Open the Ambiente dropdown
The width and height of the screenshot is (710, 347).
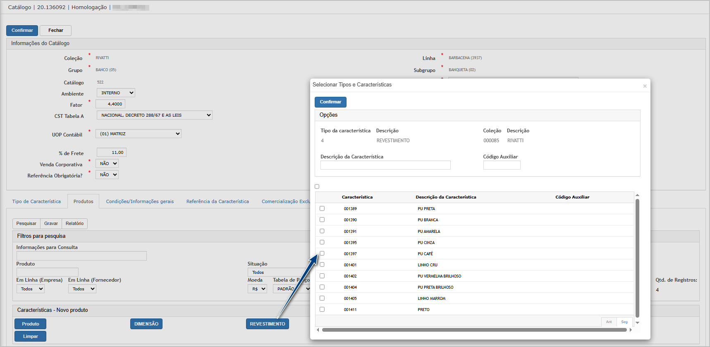tap(116, 93)
